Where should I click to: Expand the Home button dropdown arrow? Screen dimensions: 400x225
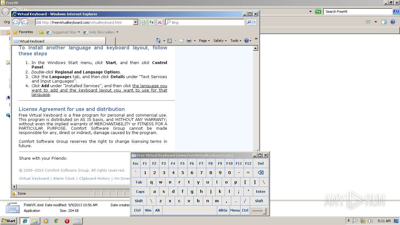click(164, 41)
